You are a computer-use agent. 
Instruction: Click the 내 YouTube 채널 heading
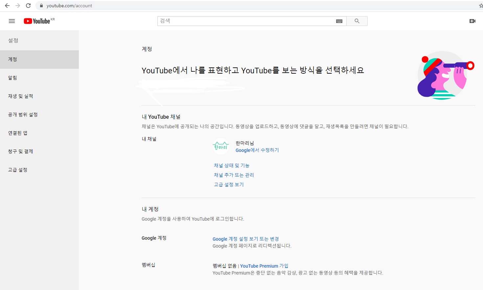click(161, 117)
